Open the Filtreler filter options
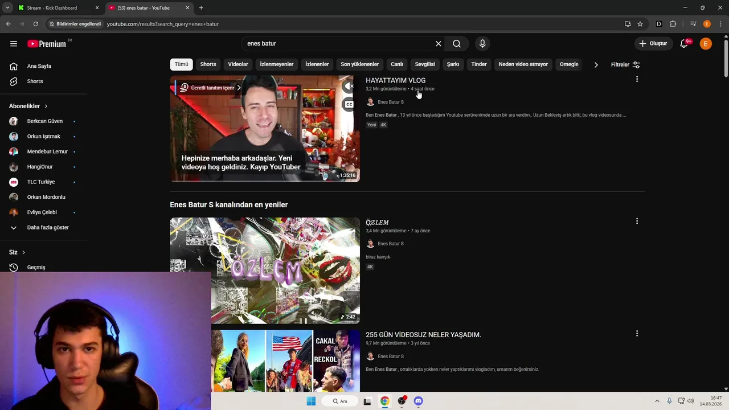Image resolution: width=729 pixels, height=410 pixels. [625, 65]
